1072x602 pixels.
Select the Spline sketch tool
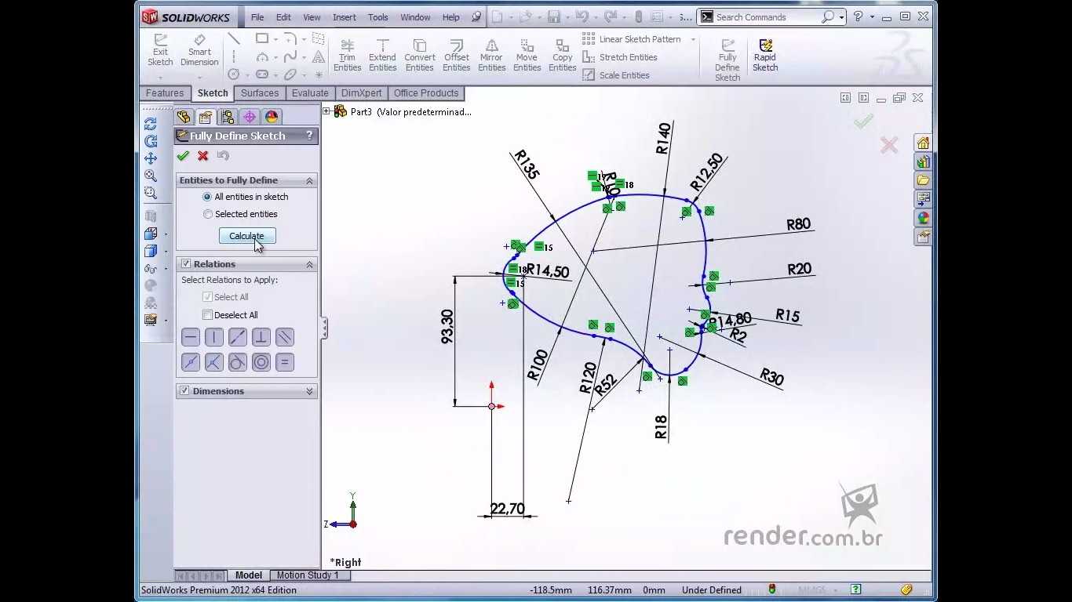pos(290,56)
